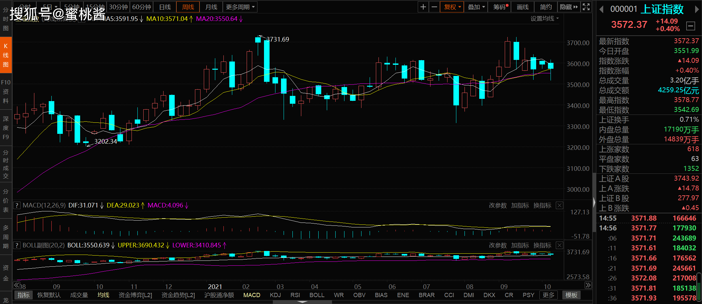Select WR indicator tab
Screen dimensions: 702x304
pyautogui.click(x=339, y=295)
